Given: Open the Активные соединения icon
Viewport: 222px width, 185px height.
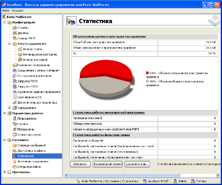Looking at the screenshot, I should 15,161.
